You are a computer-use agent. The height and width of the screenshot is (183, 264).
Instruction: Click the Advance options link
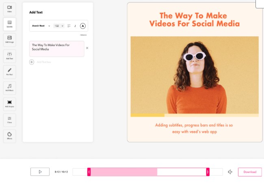83,35
